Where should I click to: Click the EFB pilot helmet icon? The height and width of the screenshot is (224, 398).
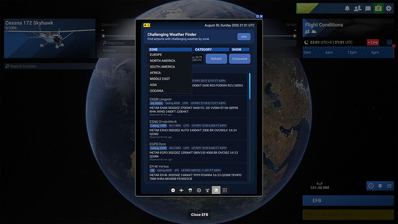pos(190,190)
